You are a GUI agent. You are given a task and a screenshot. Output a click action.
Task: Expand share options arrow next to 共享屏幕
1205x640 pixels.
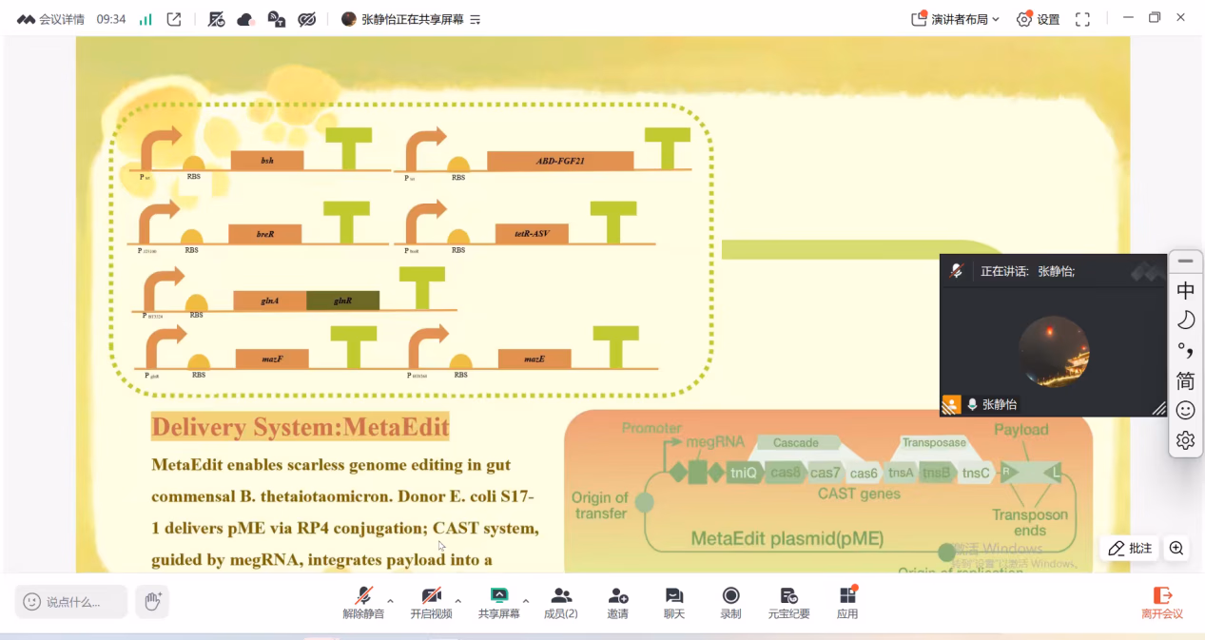pos(526,601)
